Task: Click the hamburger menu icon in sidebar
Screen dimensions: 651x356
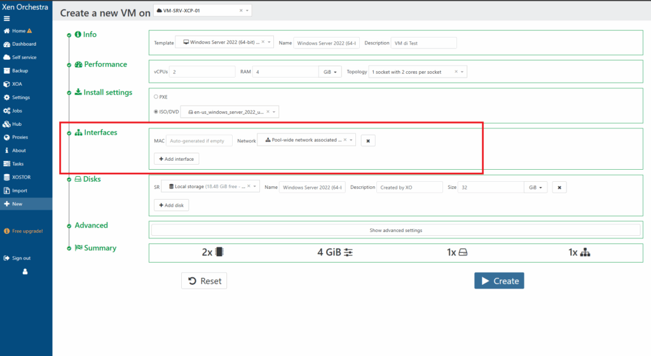Action: click(x=7, y=18)
